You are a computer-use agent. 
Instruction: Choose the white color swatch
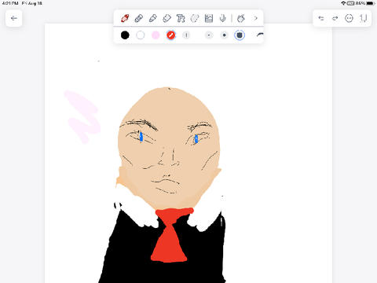pos(141,35)
